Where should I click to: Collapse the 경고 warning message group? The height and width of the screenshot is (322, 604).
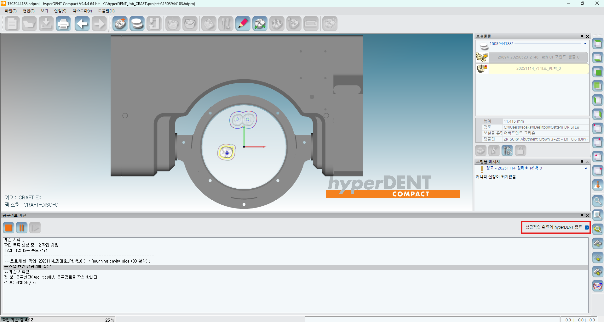point(586,168)
